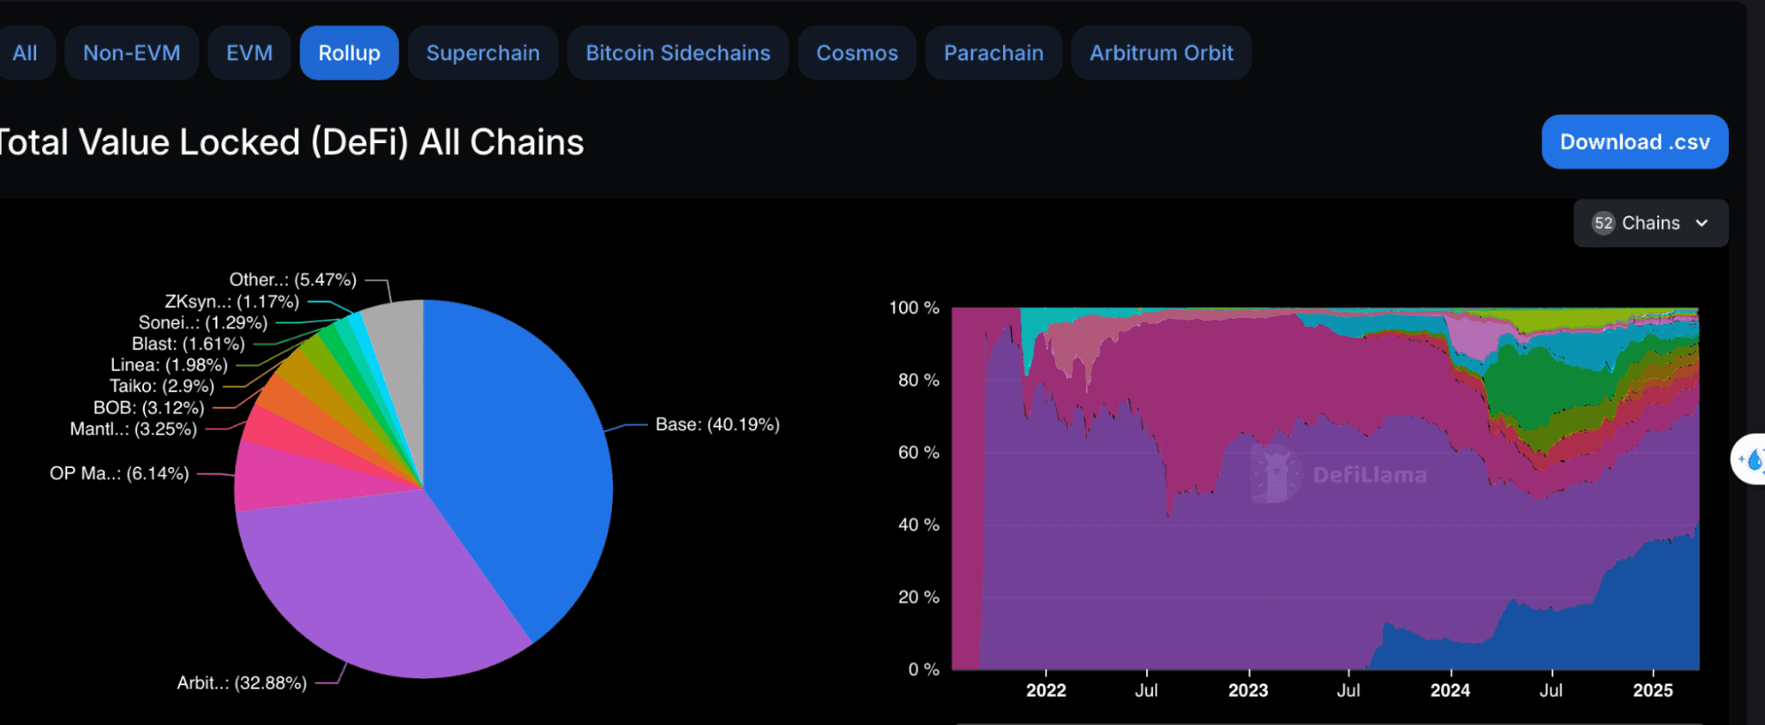Switch to Arbitrum Orbit tab
This screenshot has width=1765, height=725.
click(x=1160, y=53)
